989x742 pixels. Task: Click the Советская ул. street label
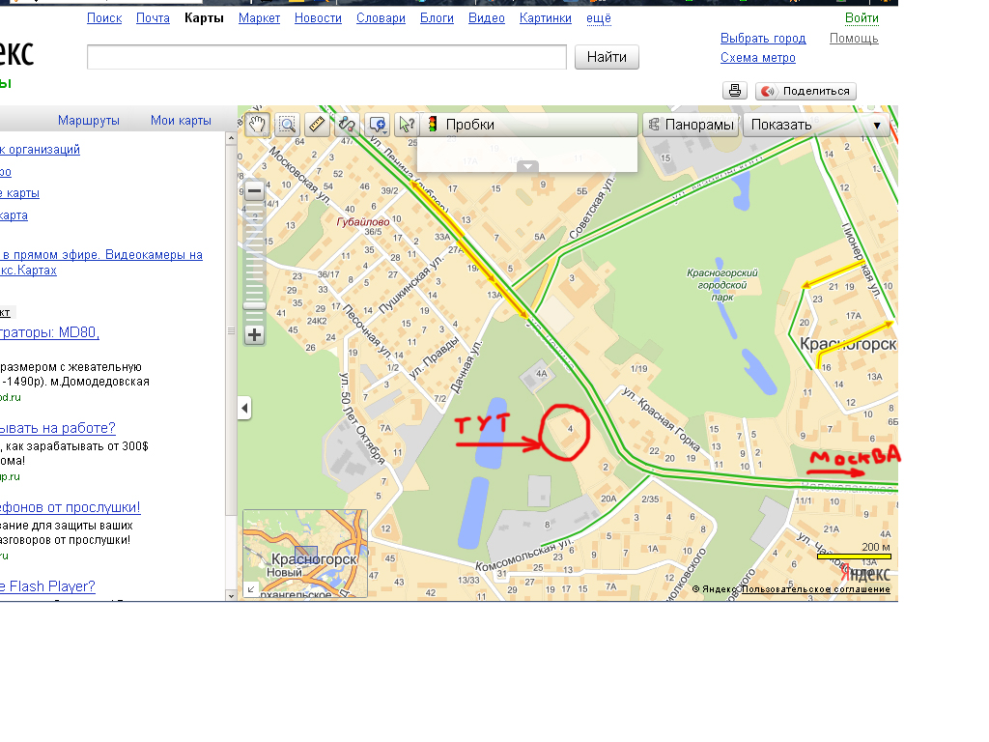coord(592,209)
